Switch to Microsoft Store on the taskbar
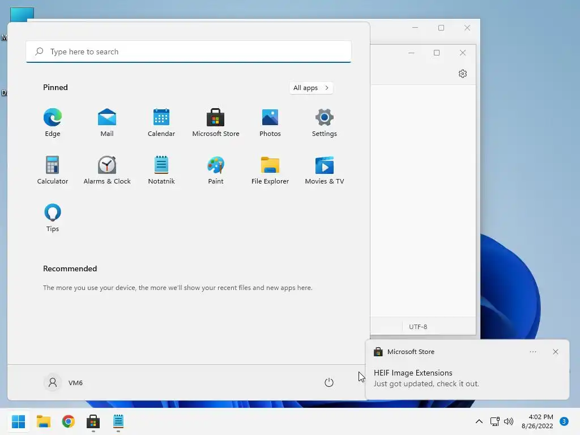 [93, 421]
